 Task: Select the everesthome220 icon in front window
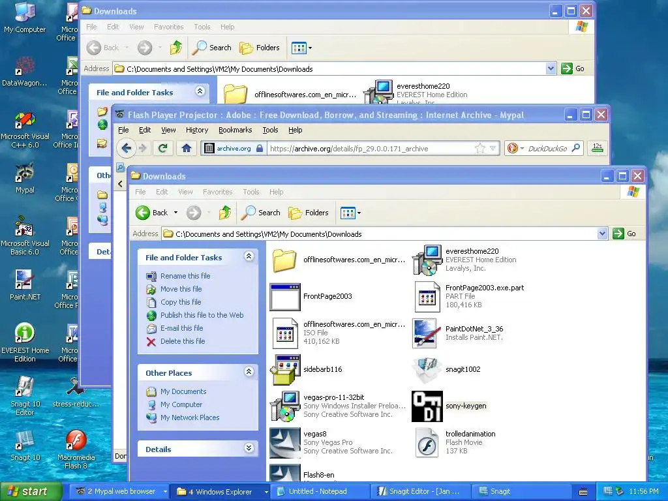point(427,260)
